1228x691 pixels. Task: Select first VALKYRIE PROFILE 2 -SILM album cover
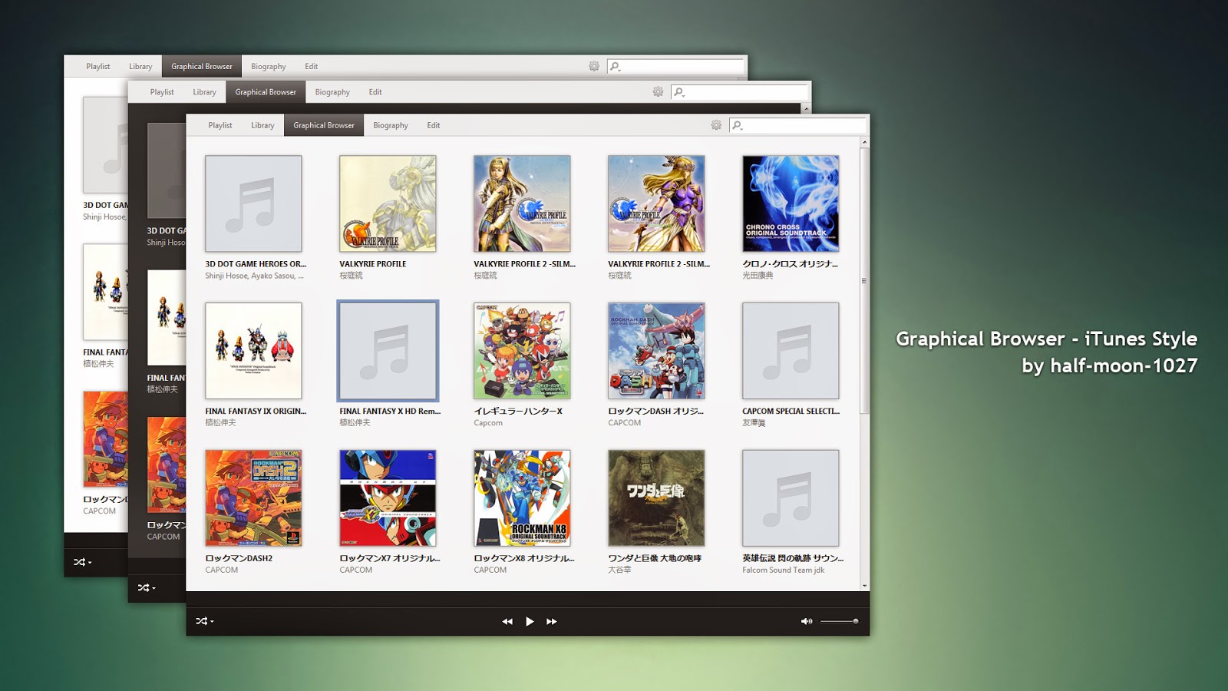click(x=522, y=203)
